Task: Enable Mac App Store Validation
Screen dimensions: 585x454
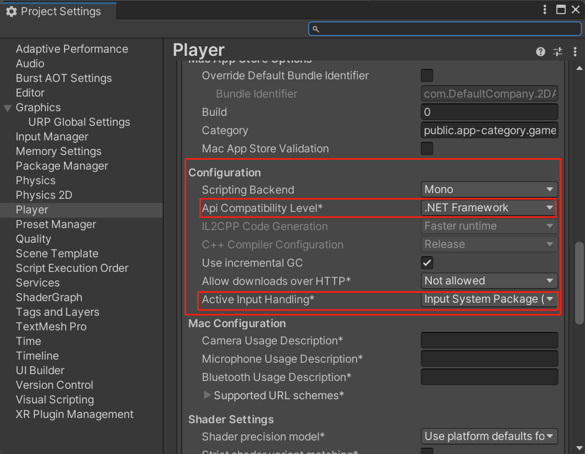Action: click(426, 148)
